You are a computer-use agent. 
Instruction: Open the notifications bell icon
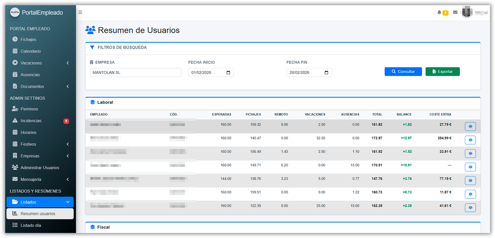click(439, 12)
